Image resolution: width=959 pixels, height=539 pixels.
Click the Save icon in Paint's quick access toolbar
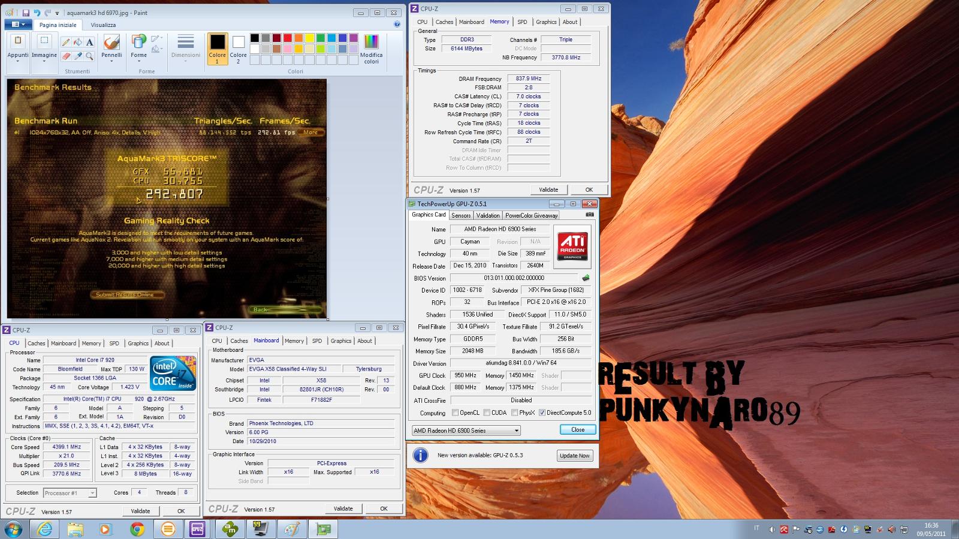coord(26,13)
